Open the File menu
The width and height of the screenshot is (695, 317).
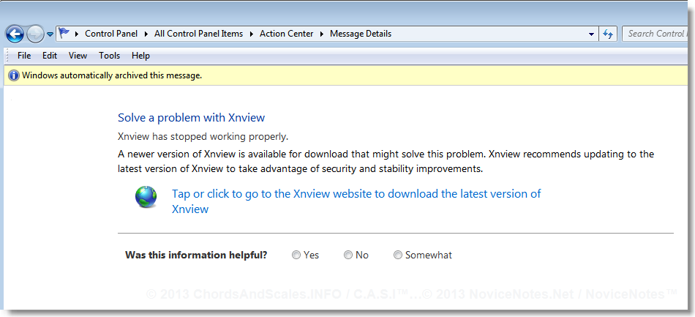[24, 56]
